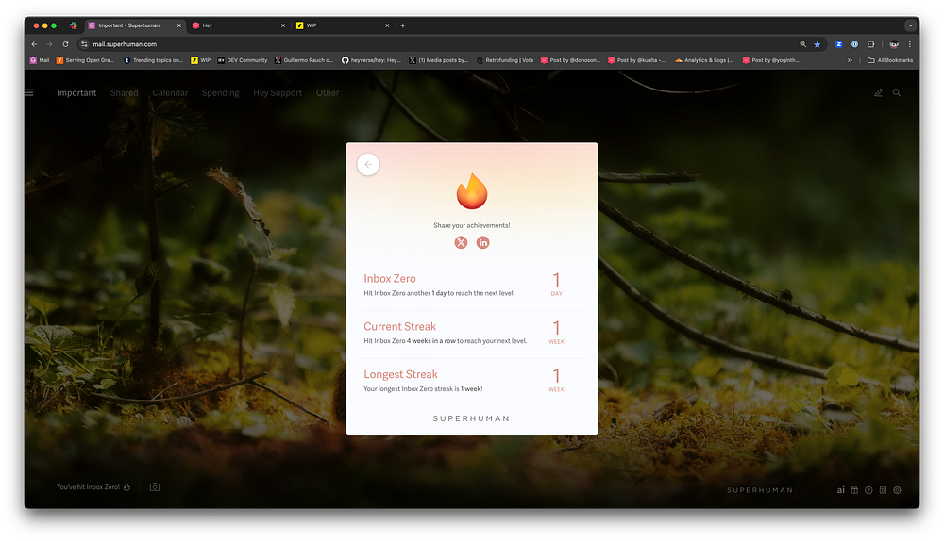The width and height of the screenshot is (944, 541).
Task: Open Post by @yoginth bookmark
Action: (x=771, y=60)
